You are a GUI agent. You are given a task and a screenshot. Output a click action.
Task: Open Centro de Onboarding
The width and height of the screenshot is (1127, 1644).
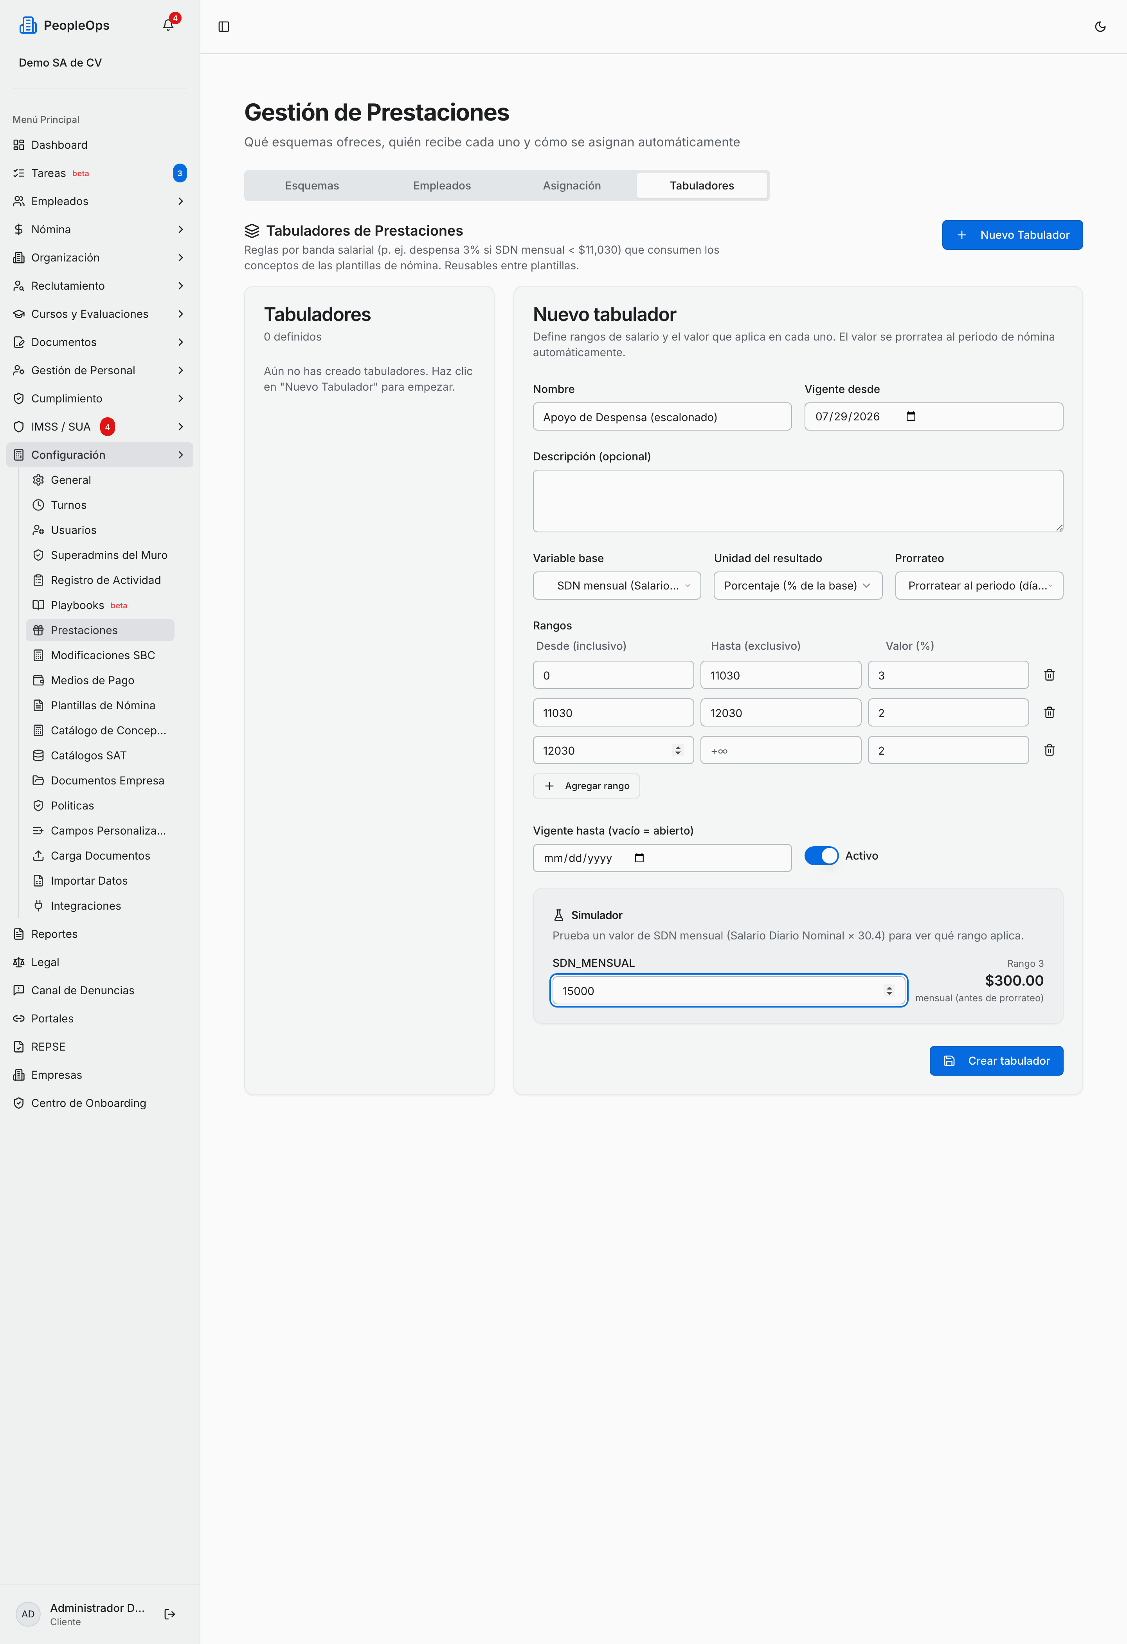click(100, 1103)
